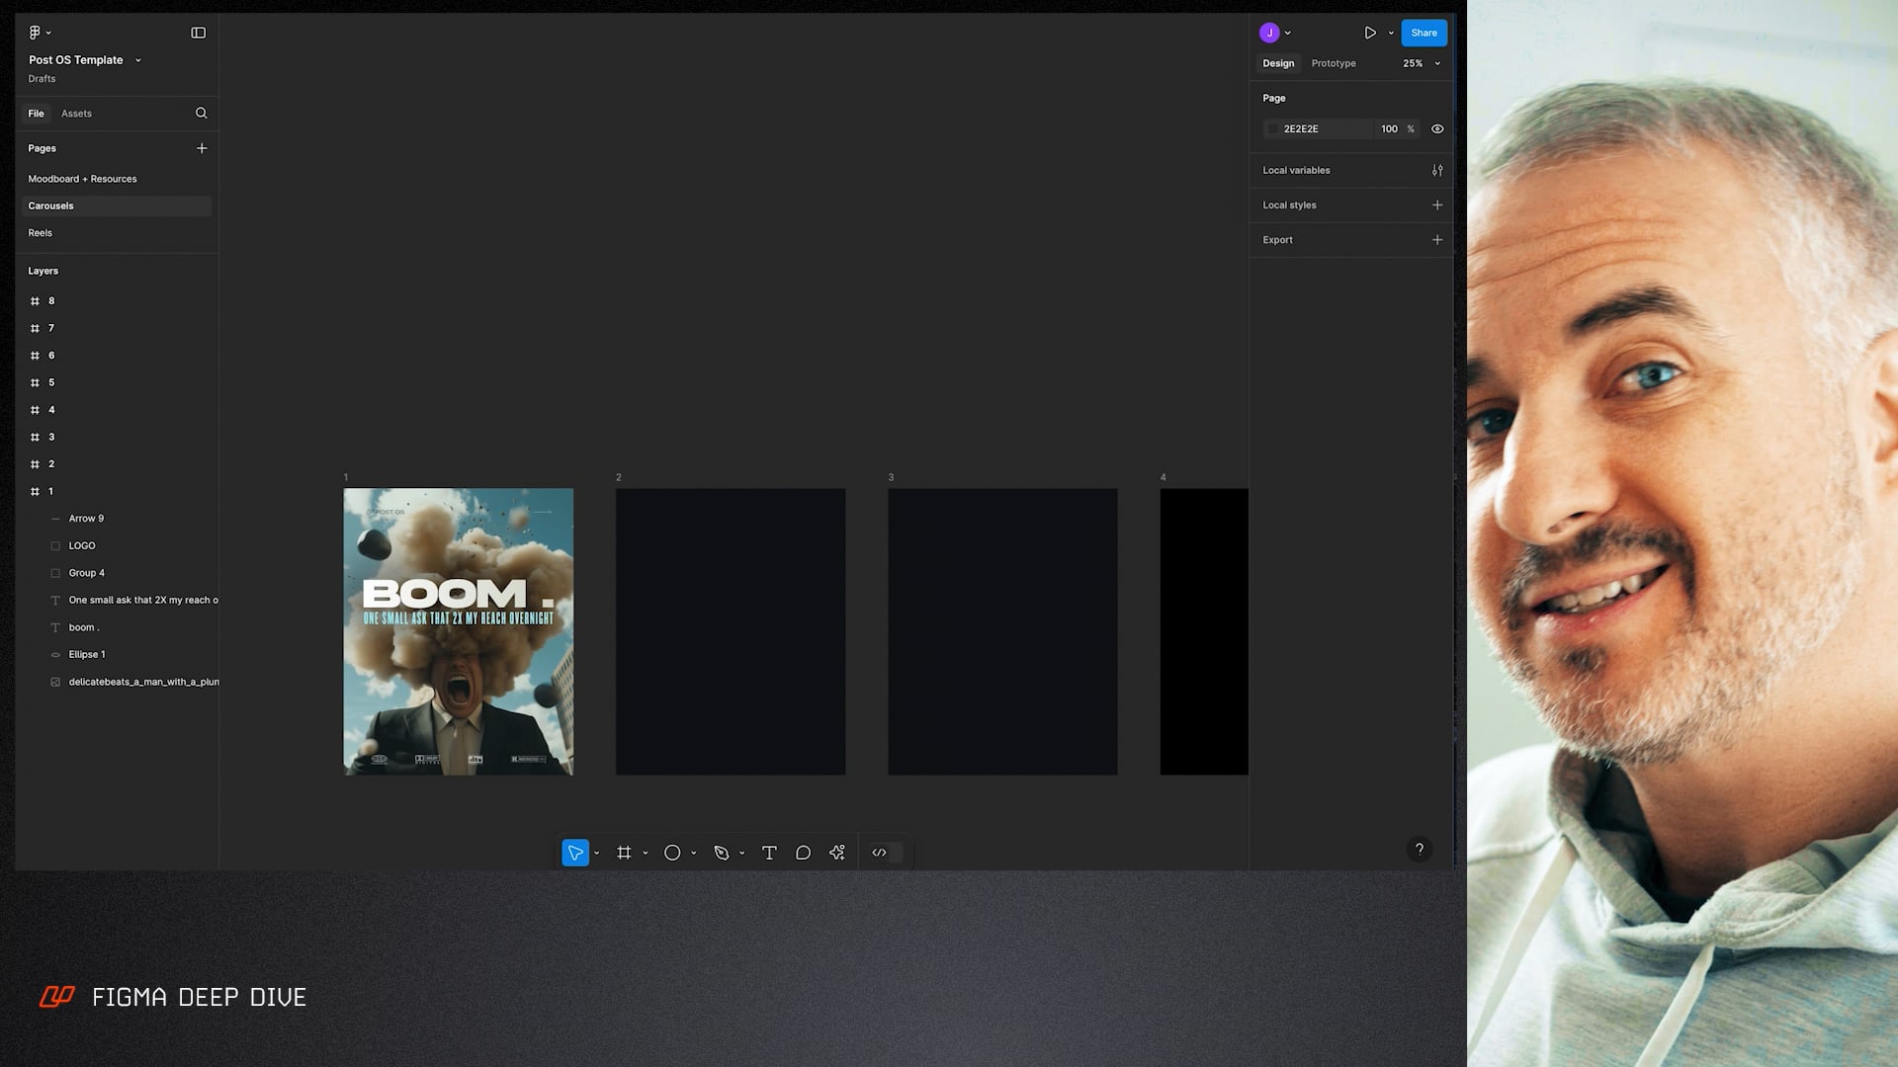The height and width of the screenshot is (1067, 1898).
Task: Toggle Dev Mode code switch
Action: click(x=886, y=853)
